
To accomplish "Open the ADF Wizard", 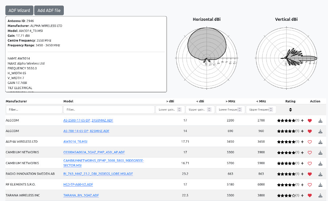I will click(x=19, y=11).
